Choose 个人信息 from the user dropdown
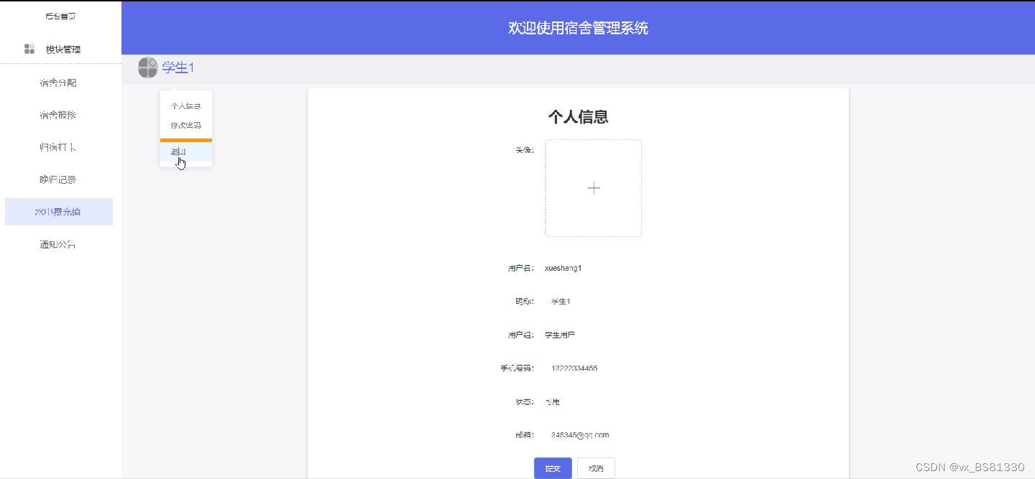1035x479 pixels. point(186,106)
